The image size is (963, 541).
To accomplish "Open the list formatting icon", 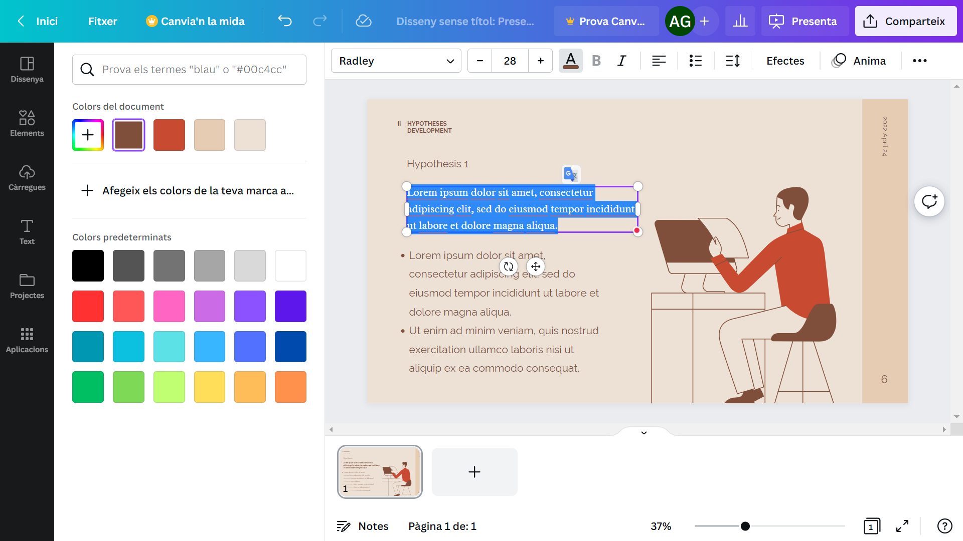I will pos(695,61).
